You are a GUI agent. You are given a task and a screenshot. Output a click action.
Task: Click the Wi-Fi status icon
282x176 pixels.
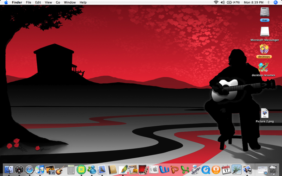[216, 2]
